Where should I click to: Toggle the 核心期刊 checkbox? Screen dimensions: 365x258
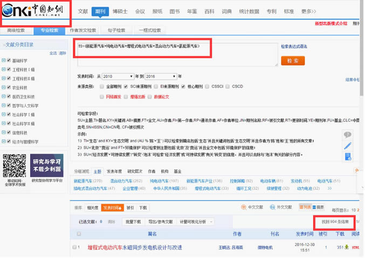[x=183, y=86]
